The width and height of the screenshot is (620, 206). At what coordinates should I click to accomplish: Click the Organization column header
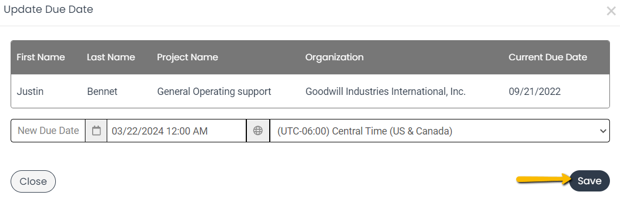click(334, 58)
